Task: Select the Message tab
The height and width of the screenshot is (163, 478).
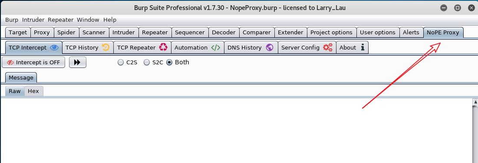Action: point(21,77)
